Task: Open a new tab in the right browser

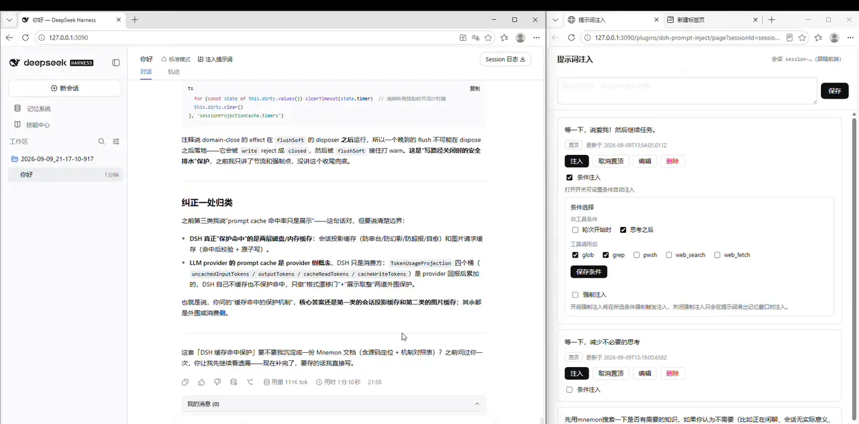Action: 772,19
